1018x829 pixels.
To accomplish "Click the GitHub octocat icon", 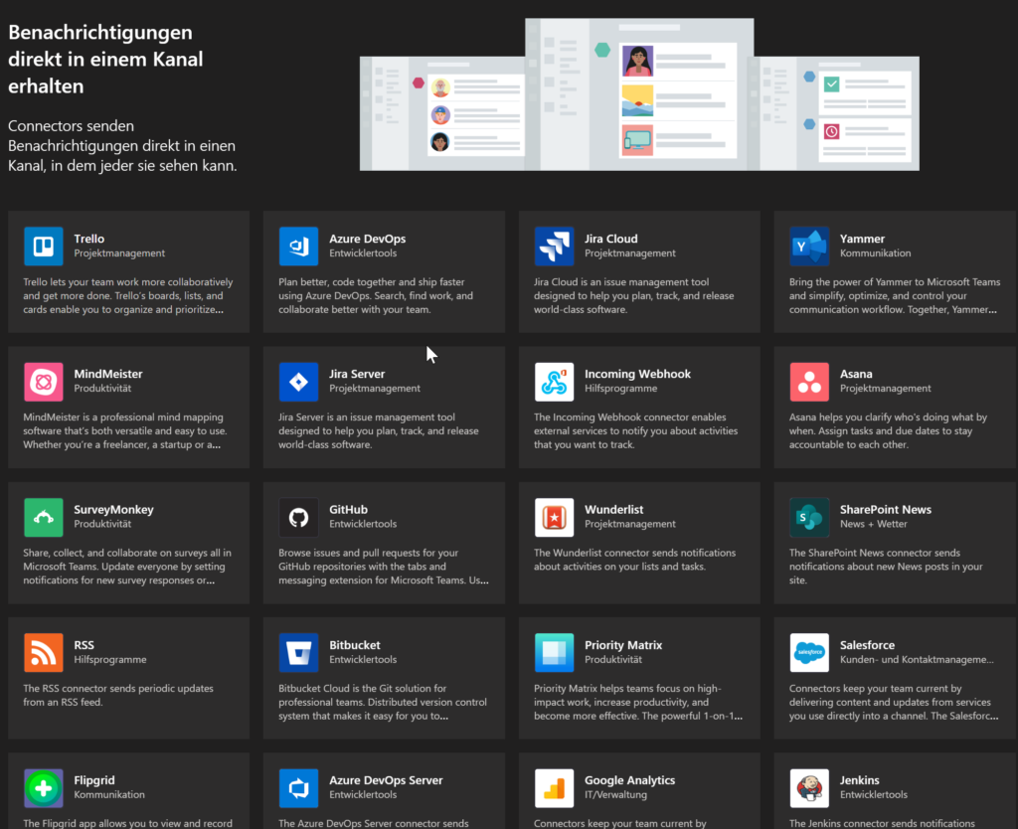I will [x=298, y=518].
